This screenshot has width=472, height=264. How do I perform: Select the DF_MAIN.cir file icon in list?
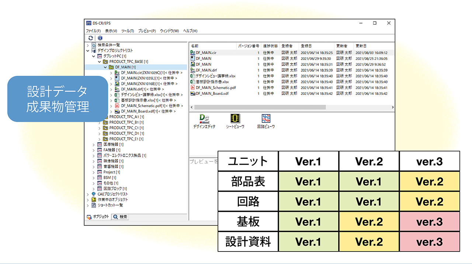[x=192, y=53]
